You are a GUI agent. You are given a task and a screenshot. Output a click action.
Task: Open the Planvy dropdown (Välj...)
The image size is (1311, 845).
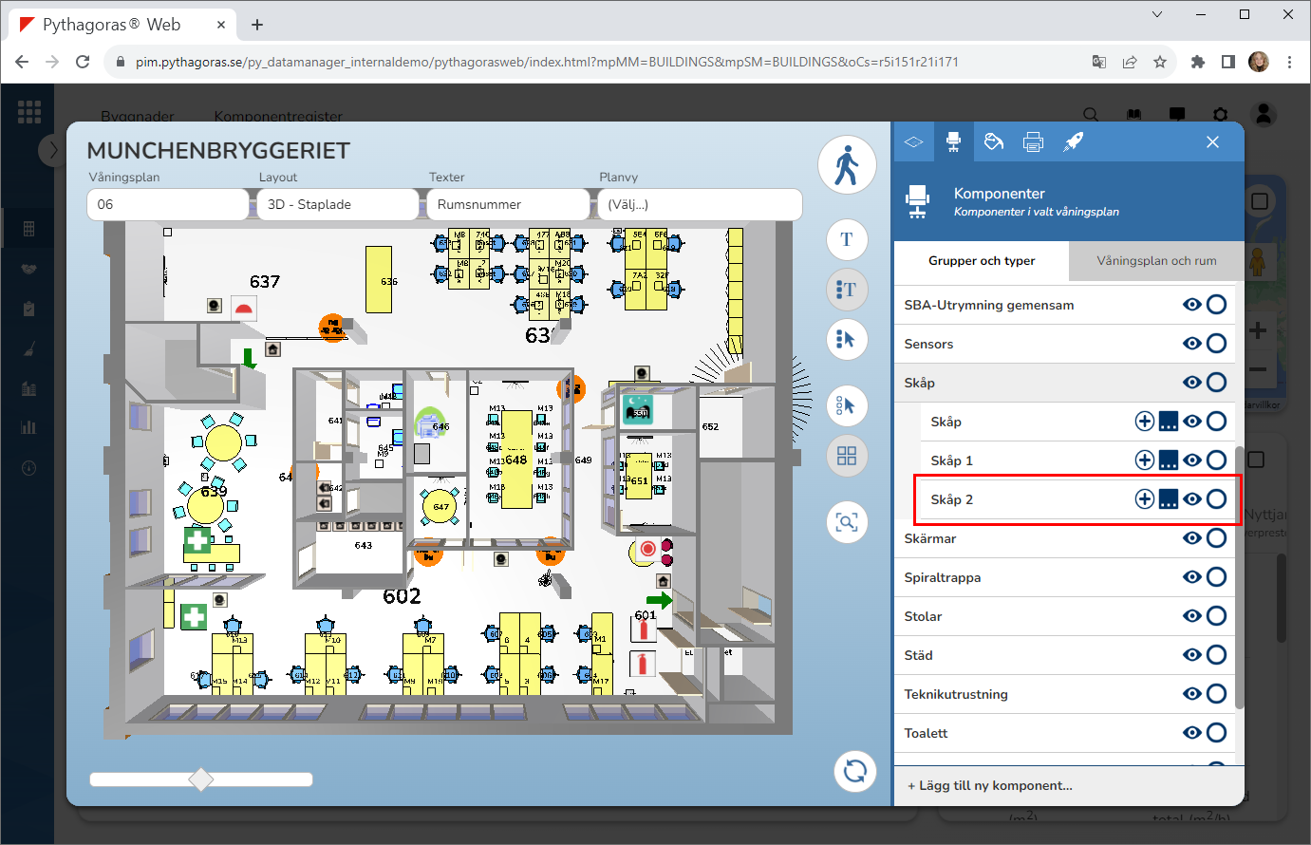coord(699,204)
